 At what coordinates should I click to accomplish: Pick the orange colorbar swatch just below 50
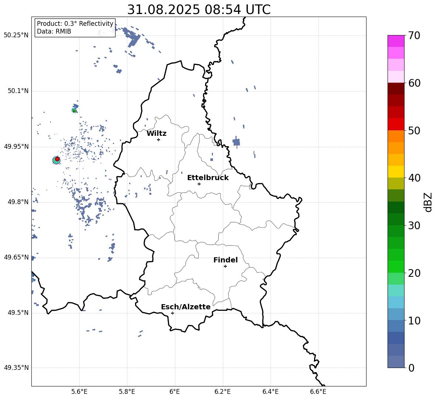coord(396,136)
